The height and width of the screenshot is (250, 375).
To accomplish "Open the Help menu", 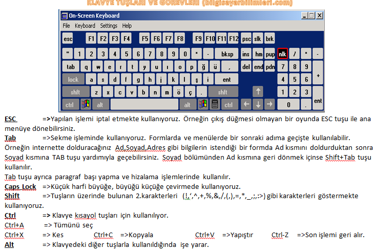I will coord(127,26).
